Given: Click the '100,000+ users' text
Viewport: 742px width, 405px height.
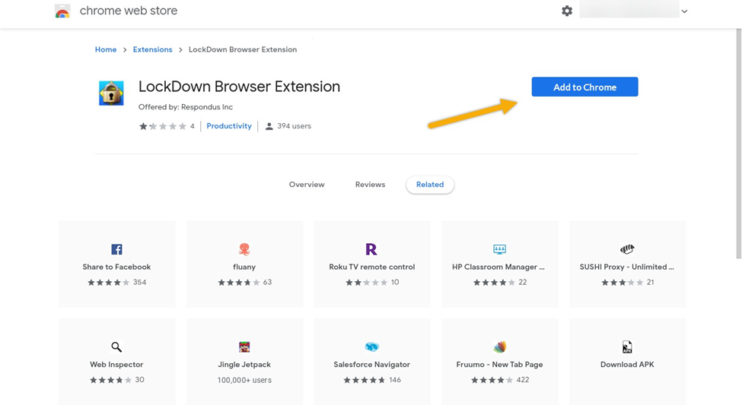Looking at the screenshot, I should tap(244, 381).
